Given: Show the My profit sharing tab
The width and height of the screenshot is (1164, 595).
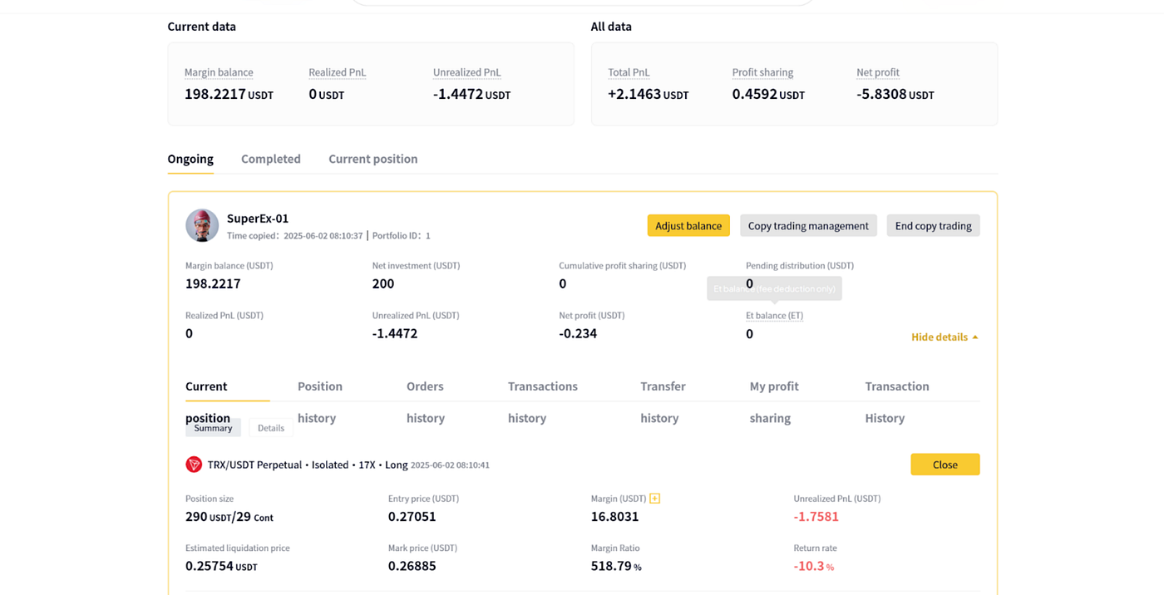Looking at the screenshot, I should point(774,401).
